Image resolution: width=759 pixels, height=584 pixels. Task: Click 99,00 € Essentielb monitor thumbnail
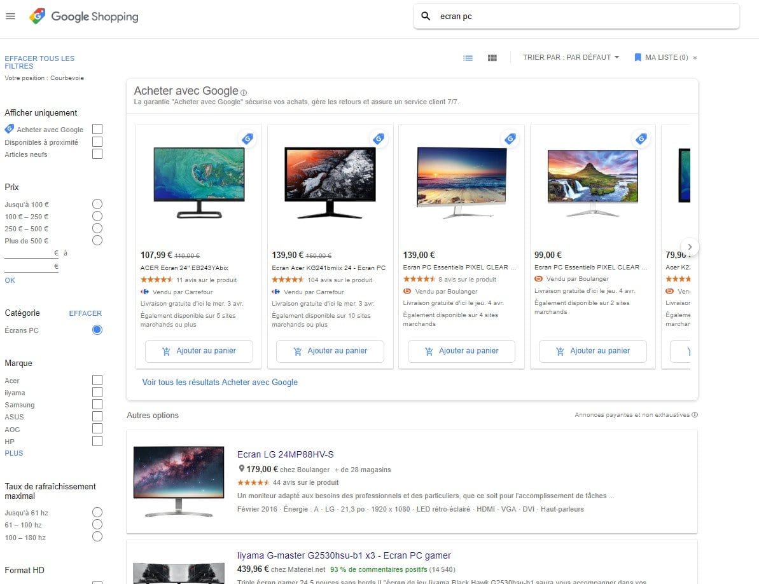tap(593, 183)
